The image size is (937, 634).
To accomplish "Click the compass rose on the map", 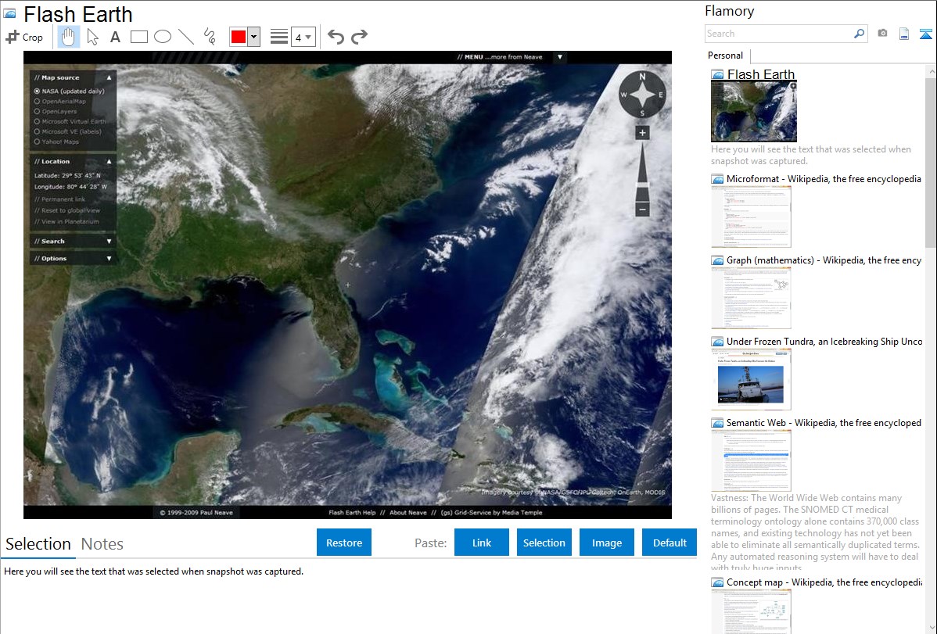I will pos(642,95).
